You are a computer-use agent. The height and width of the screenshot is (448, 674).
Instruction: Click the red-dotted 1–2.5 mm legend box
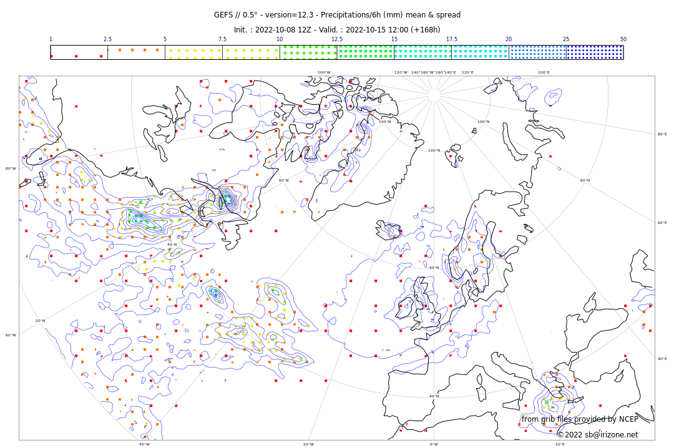pos(79,52)
